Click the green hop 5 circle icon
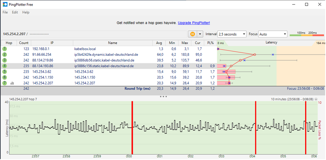 [5, 72]
